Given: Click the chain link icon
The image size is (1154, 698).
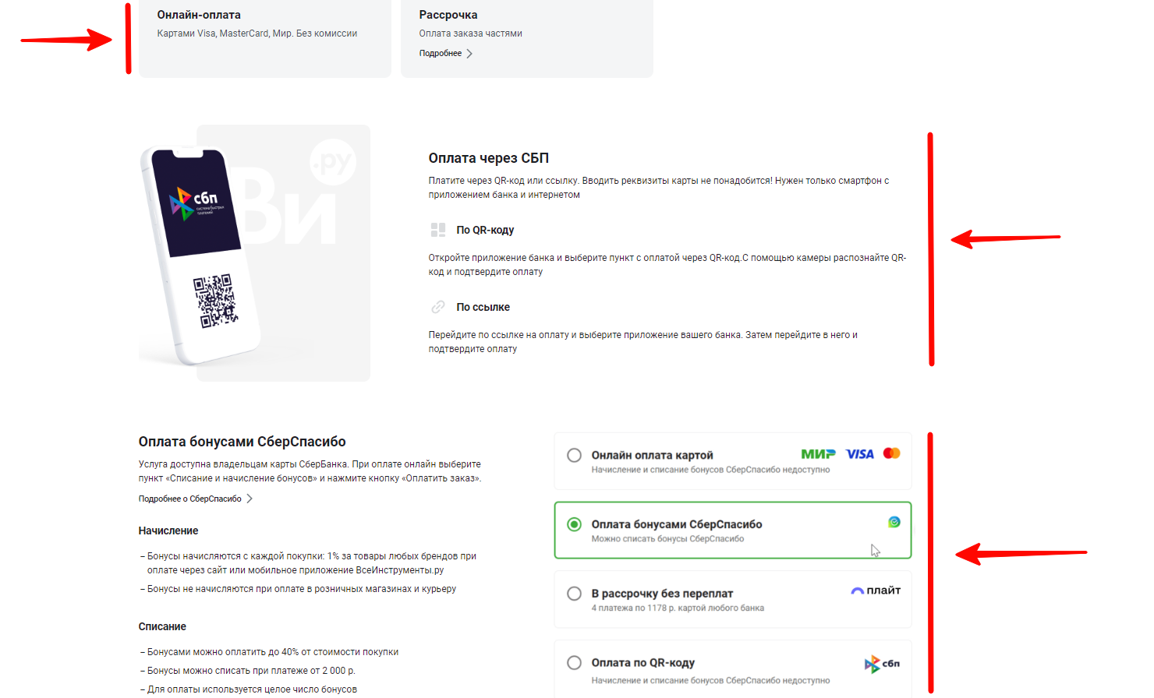Looking at the screenshot, I should 438,307.
